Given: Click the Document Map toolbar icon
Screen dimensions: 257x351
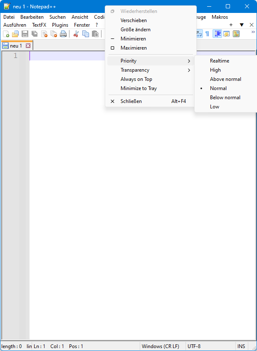Looking at the screenshot, I should pos(236,34).
